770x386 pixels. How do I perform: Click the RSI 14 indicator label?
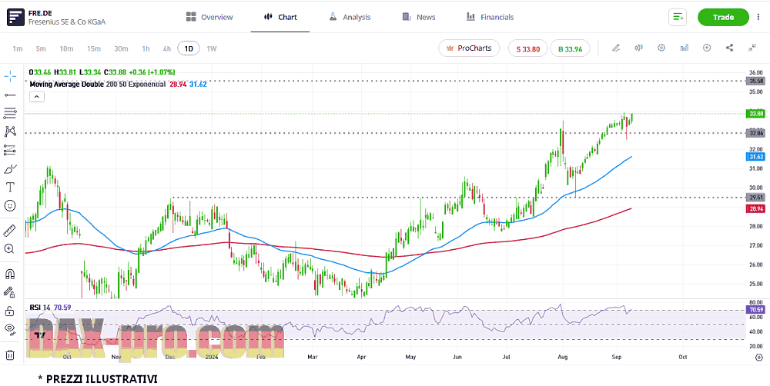tap(40, 308)
